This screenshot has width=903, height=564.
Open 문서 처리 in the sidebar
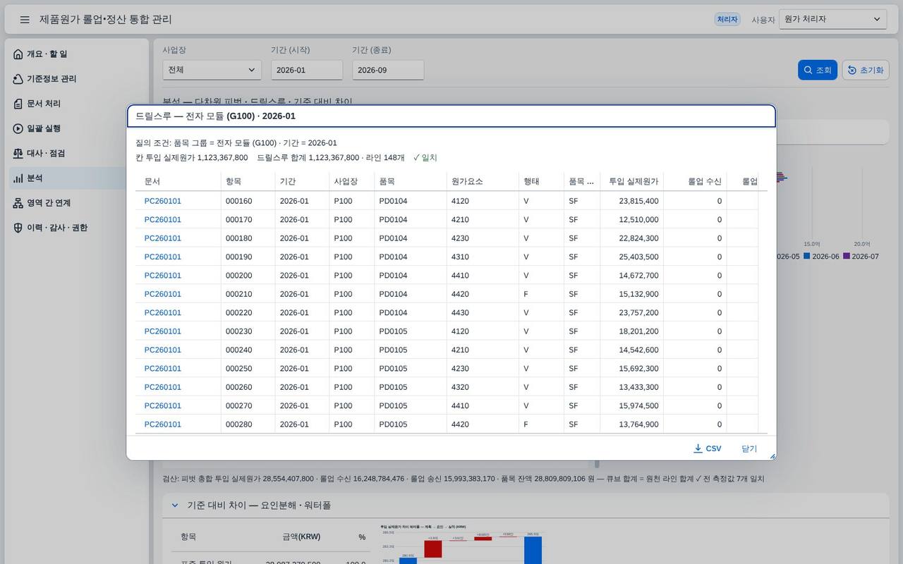[x=78, y=104]
